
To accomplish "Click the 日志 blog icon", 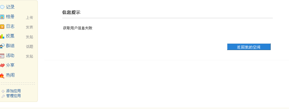I will [2, 27].
